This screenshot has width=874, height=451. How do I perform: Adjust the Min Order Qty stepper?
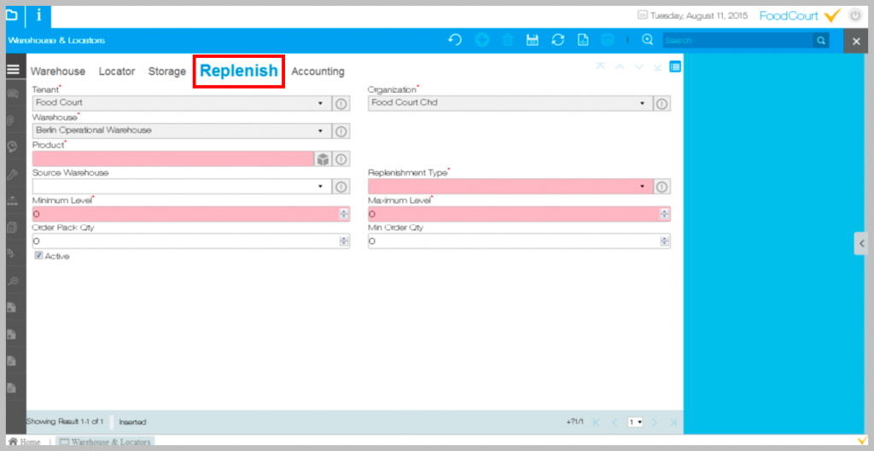(664, 241)
